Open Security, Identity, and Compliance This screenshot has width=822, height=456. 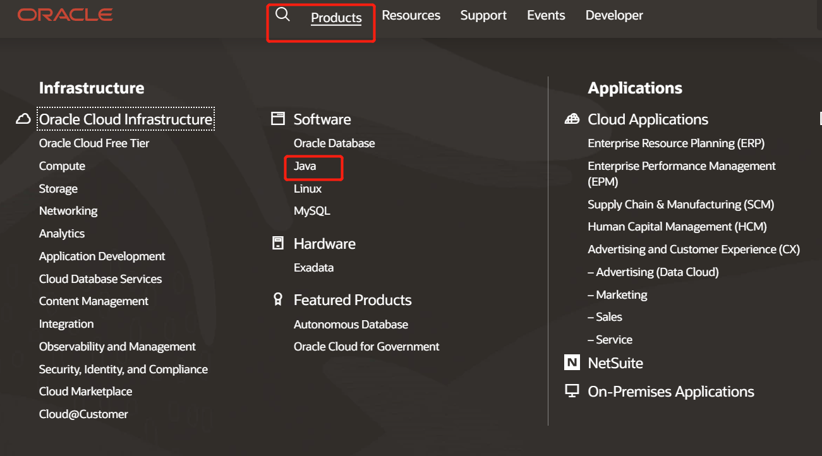[123, 369]
